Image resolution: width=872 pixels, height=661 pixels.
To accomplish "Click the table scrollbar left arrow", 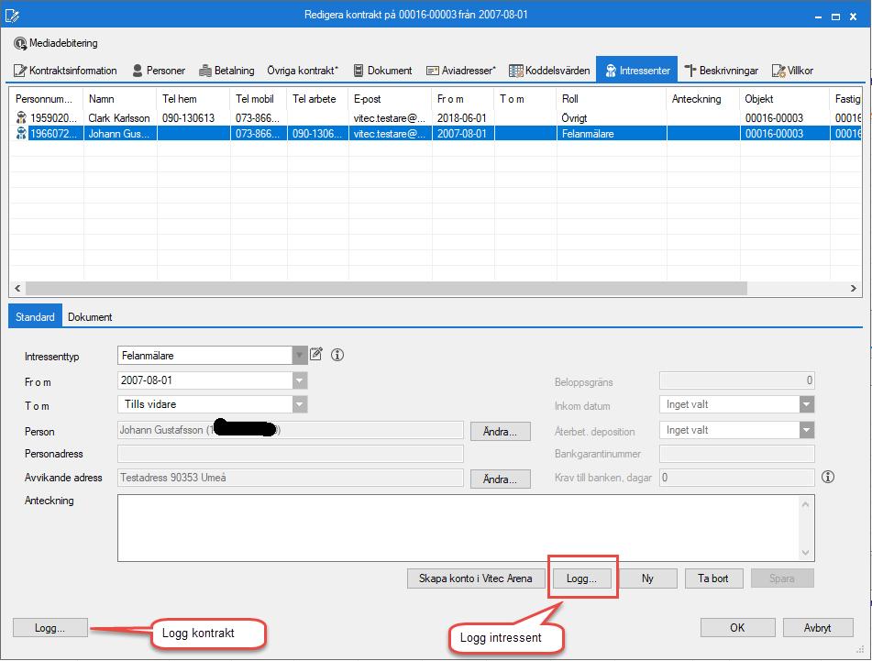I will [17, 288].
